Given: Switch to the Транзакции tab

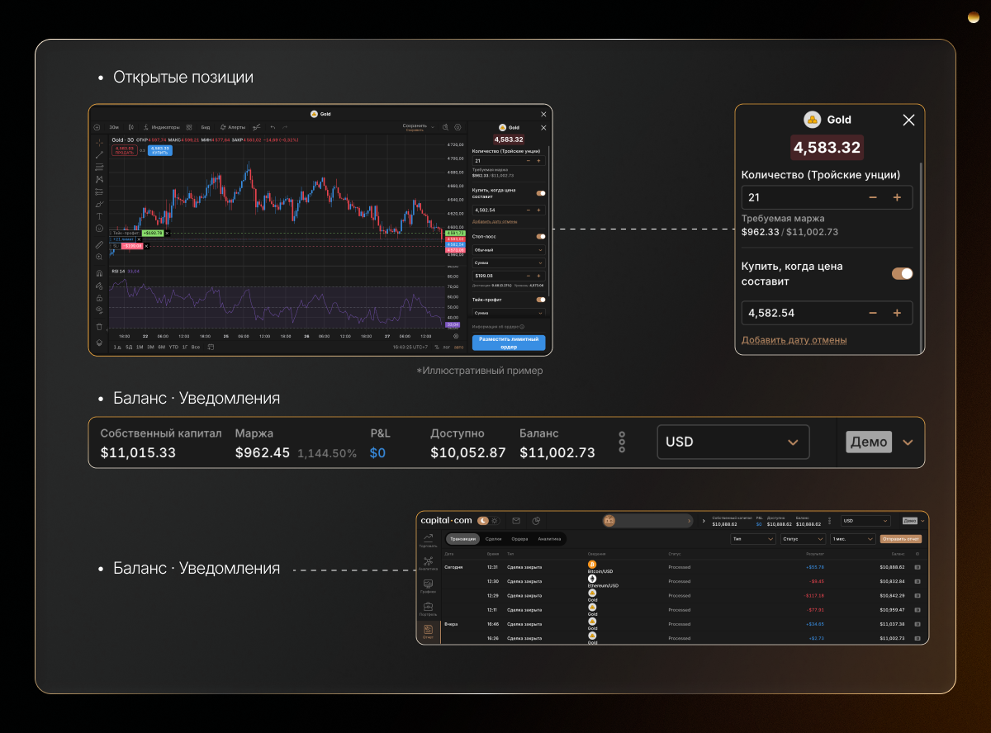Looking at the screenshot, I should [462, 539].
